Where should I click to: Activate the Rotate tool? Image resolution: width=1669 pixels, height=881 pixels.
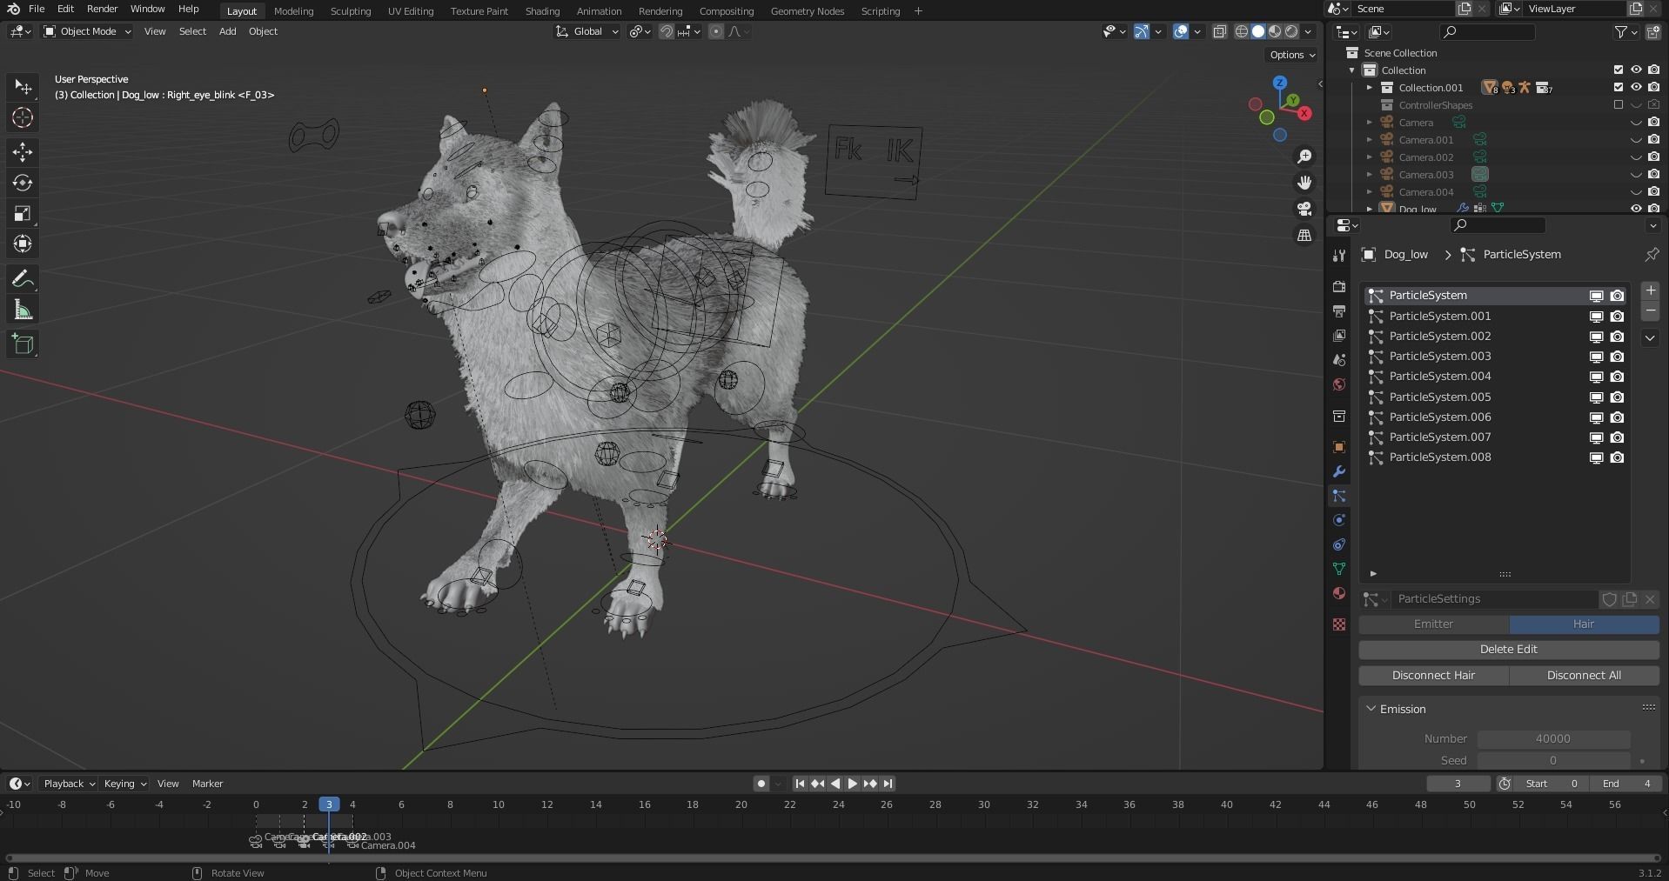click(x=23, y=183)
